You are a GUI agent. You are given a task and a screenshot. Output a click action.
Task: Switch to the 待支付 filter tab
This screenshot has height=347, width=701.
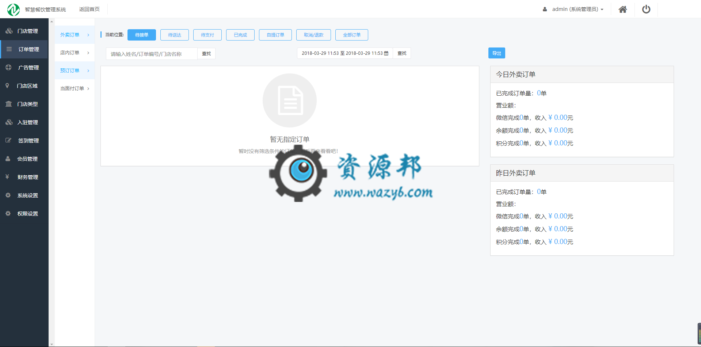click(x=207, y=35)
